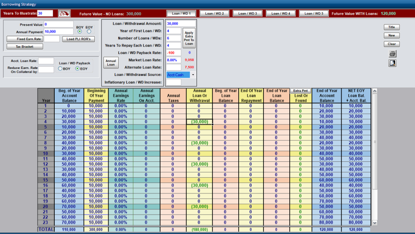Screen dimensions: 415x234
Task: Click the Title button
Action: coord(392,27)
